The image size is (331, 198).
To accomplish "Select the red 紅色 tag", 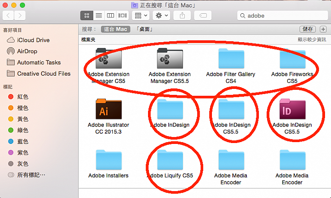I will (x=18, y=97).
